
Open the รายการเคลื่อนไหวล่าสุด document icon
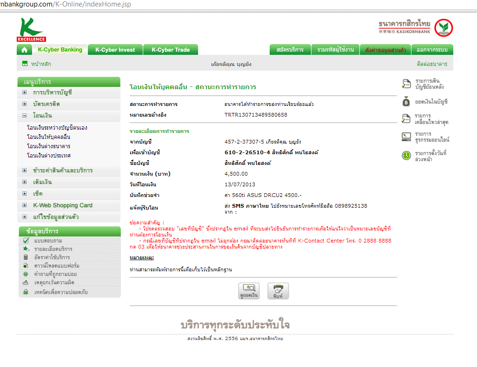[406, 118]
